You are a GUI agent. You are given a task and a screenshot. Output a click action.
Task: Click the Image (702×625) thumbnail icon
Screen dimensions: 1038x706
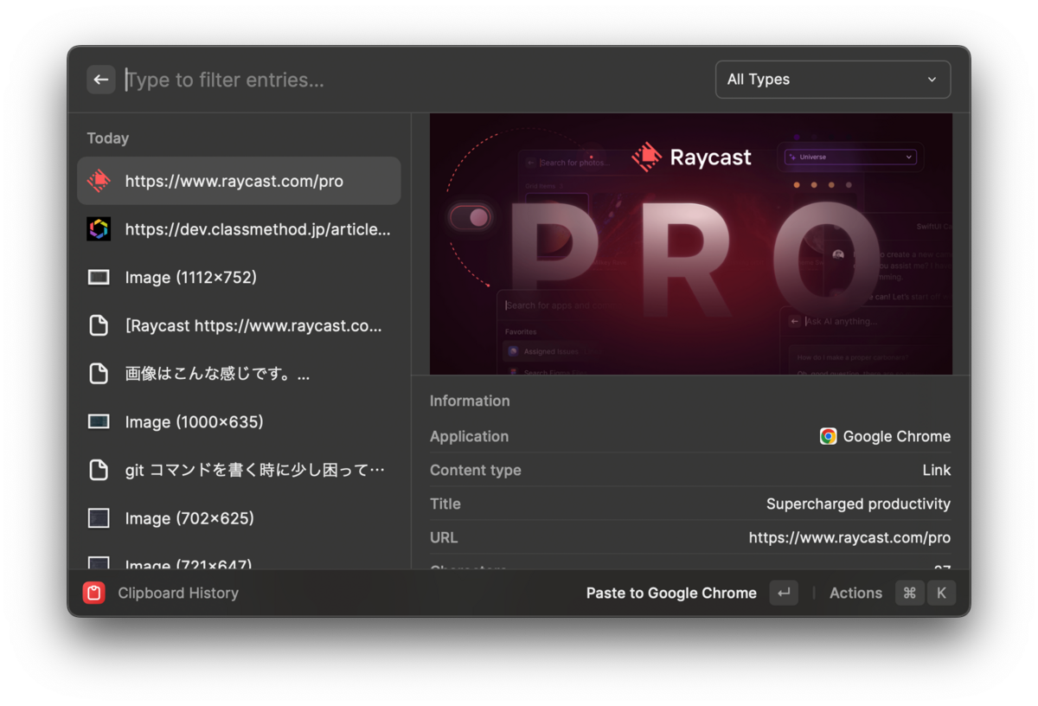[99, 518]
